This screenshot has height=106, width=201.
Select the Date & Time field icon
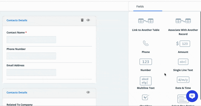click(183, 80)
